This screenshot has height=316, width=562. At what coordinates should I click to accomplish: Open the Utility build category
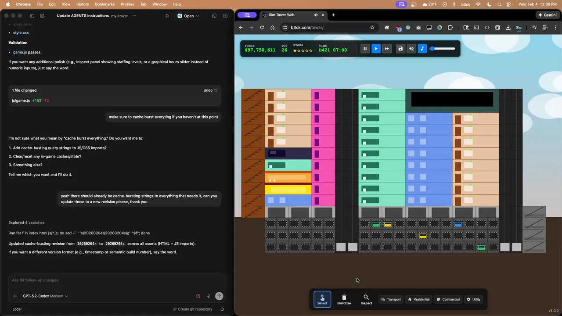click(473, 299)
